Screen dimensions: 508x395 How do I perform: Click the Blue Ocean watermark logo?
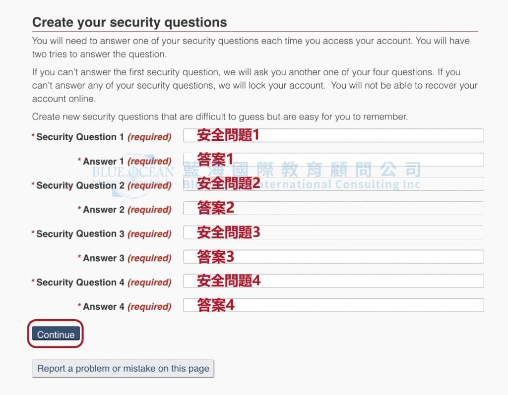(133, 175)
